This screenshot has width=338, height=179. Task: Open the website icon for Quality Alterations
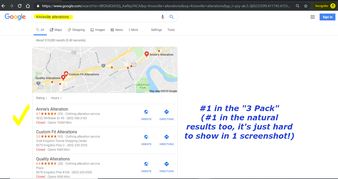(x=146, y=164)
